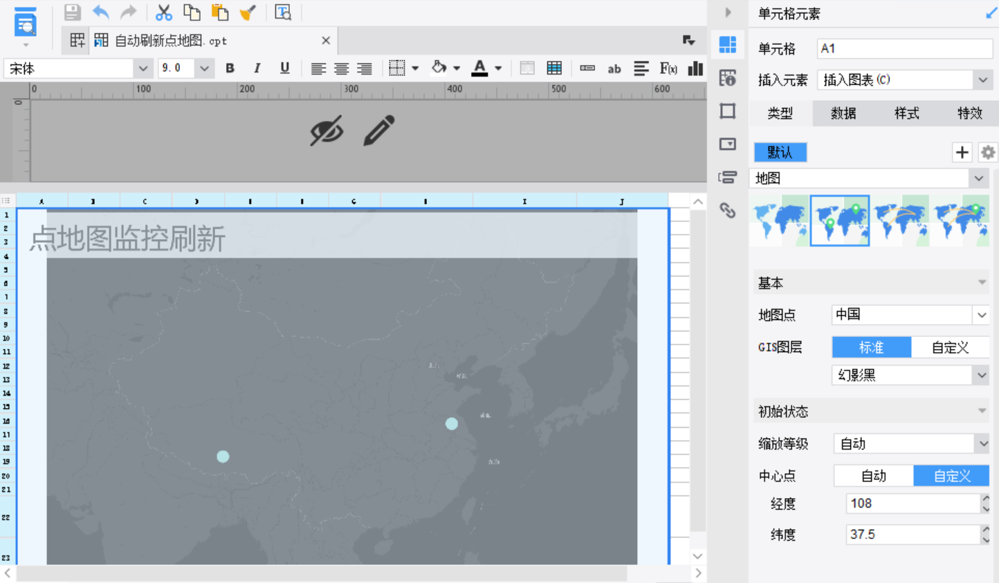The height and width of the screenshot is (583, 999).
Task: Switch to the 数据 tab
Action: click(843, 113)
